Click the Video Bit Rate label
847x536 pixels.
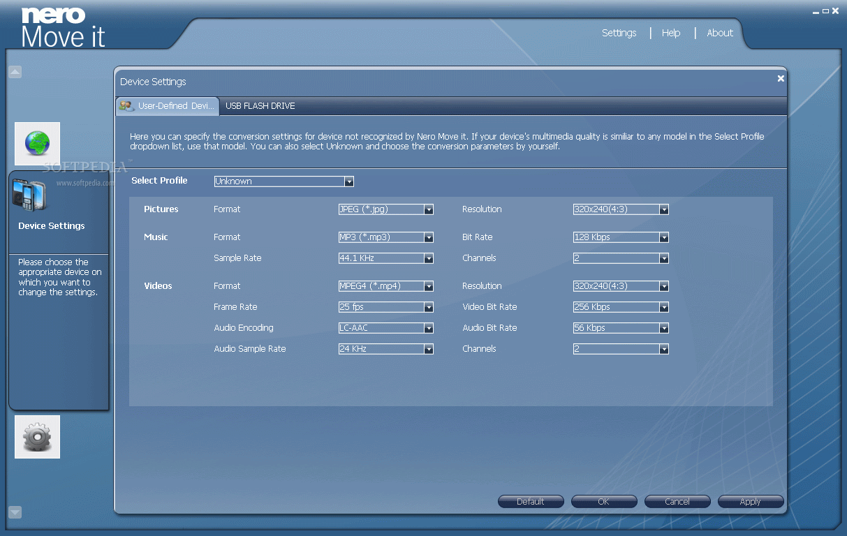pos(489,307)
